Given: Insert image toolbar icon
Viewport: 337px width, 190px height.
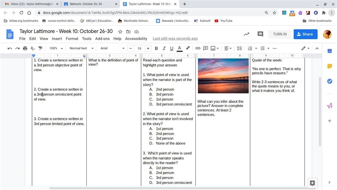Looking at the screenshot, I should (213, 49).
